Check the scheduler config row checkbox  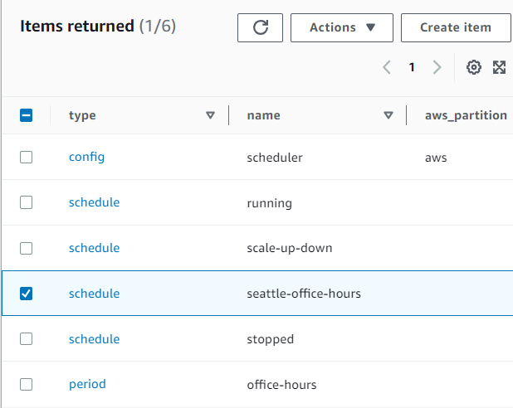point(26,157)
